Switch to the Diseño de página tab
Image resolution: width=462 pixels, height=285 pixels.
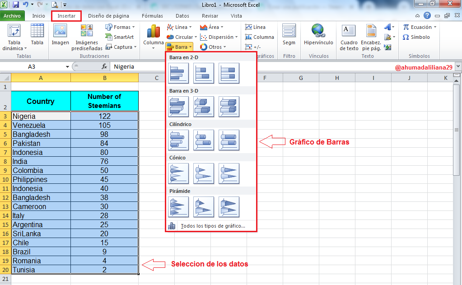pos(108,16)
